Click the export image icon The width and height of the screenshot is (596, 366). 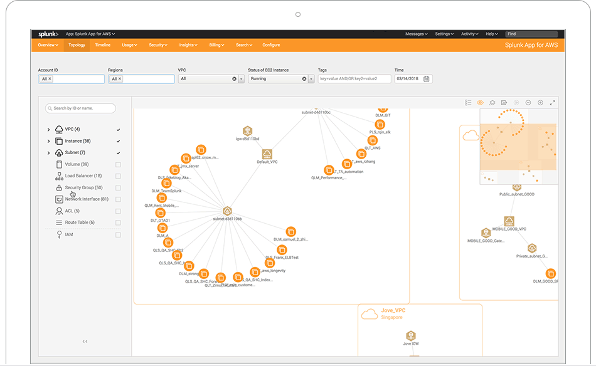(x=504, y=103)
